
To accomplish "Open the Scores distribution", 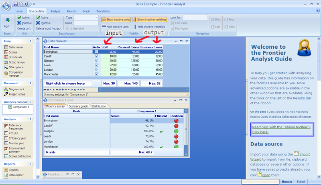I will pos(17,156).
